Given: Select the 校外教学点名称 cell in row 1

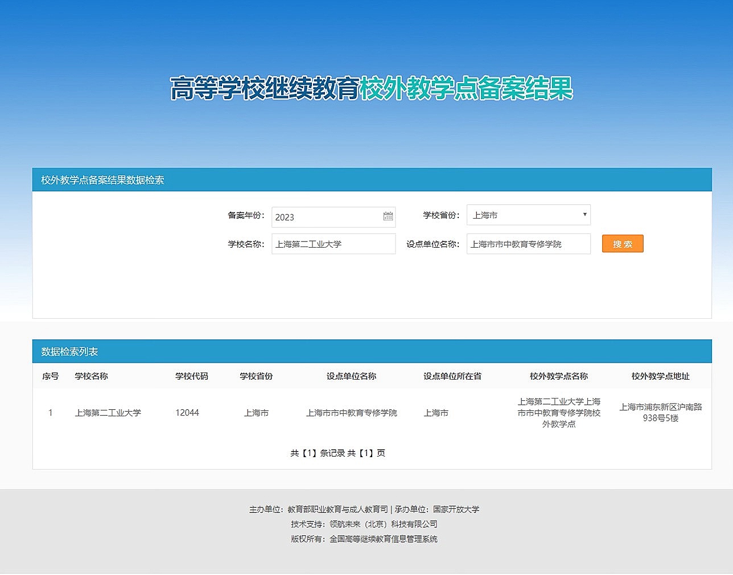Looking at the screenshot, I should pos(559,413).
